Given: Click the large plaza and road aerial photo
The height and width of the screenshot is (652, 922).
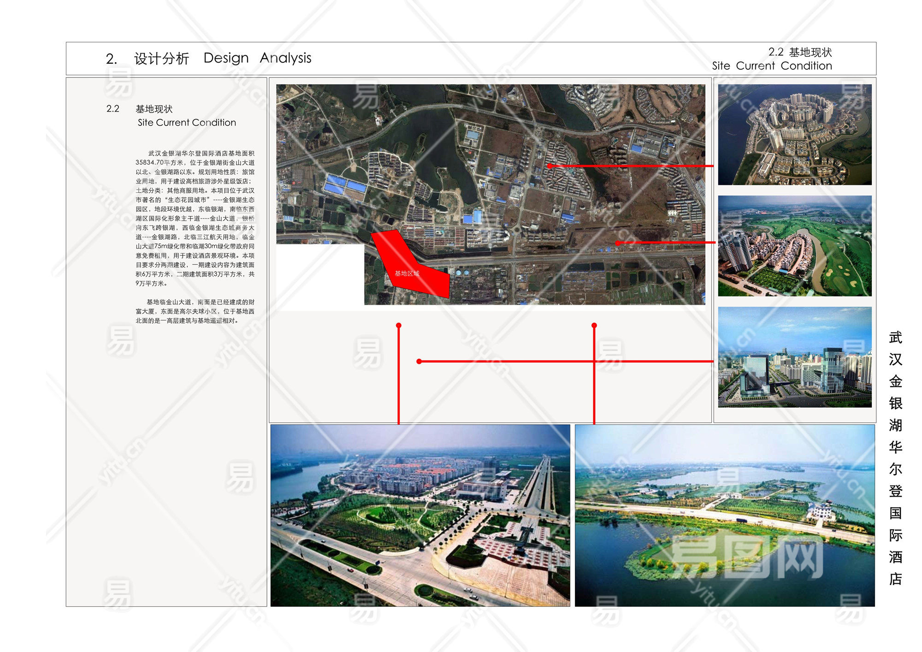Looking at the screenshot, I should pyautogui.click(x=420, y=515).
